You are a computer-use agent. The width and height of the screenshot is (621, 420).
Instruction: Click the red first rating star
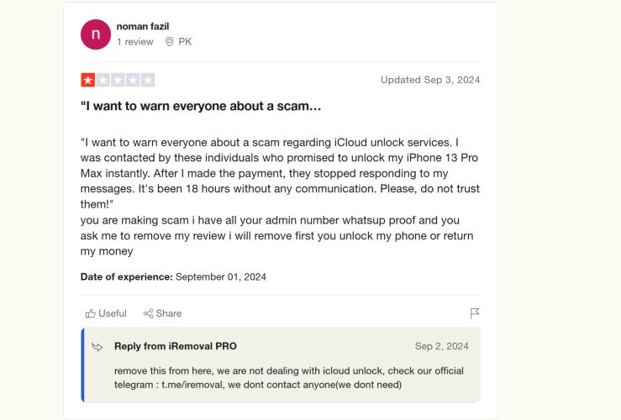(x=87, y=80)
